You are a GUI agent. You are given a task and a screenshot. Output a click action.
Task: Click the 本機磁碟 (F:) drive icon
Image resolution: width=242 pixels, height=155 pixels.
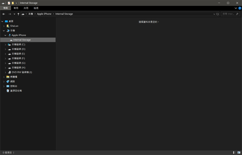click(x=9, y=59)
